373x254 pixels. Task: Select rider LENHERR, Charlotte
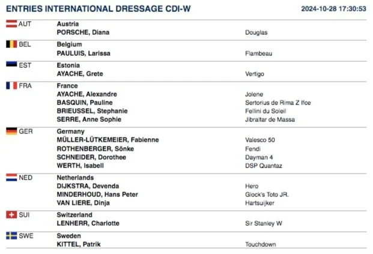point(88,223)
